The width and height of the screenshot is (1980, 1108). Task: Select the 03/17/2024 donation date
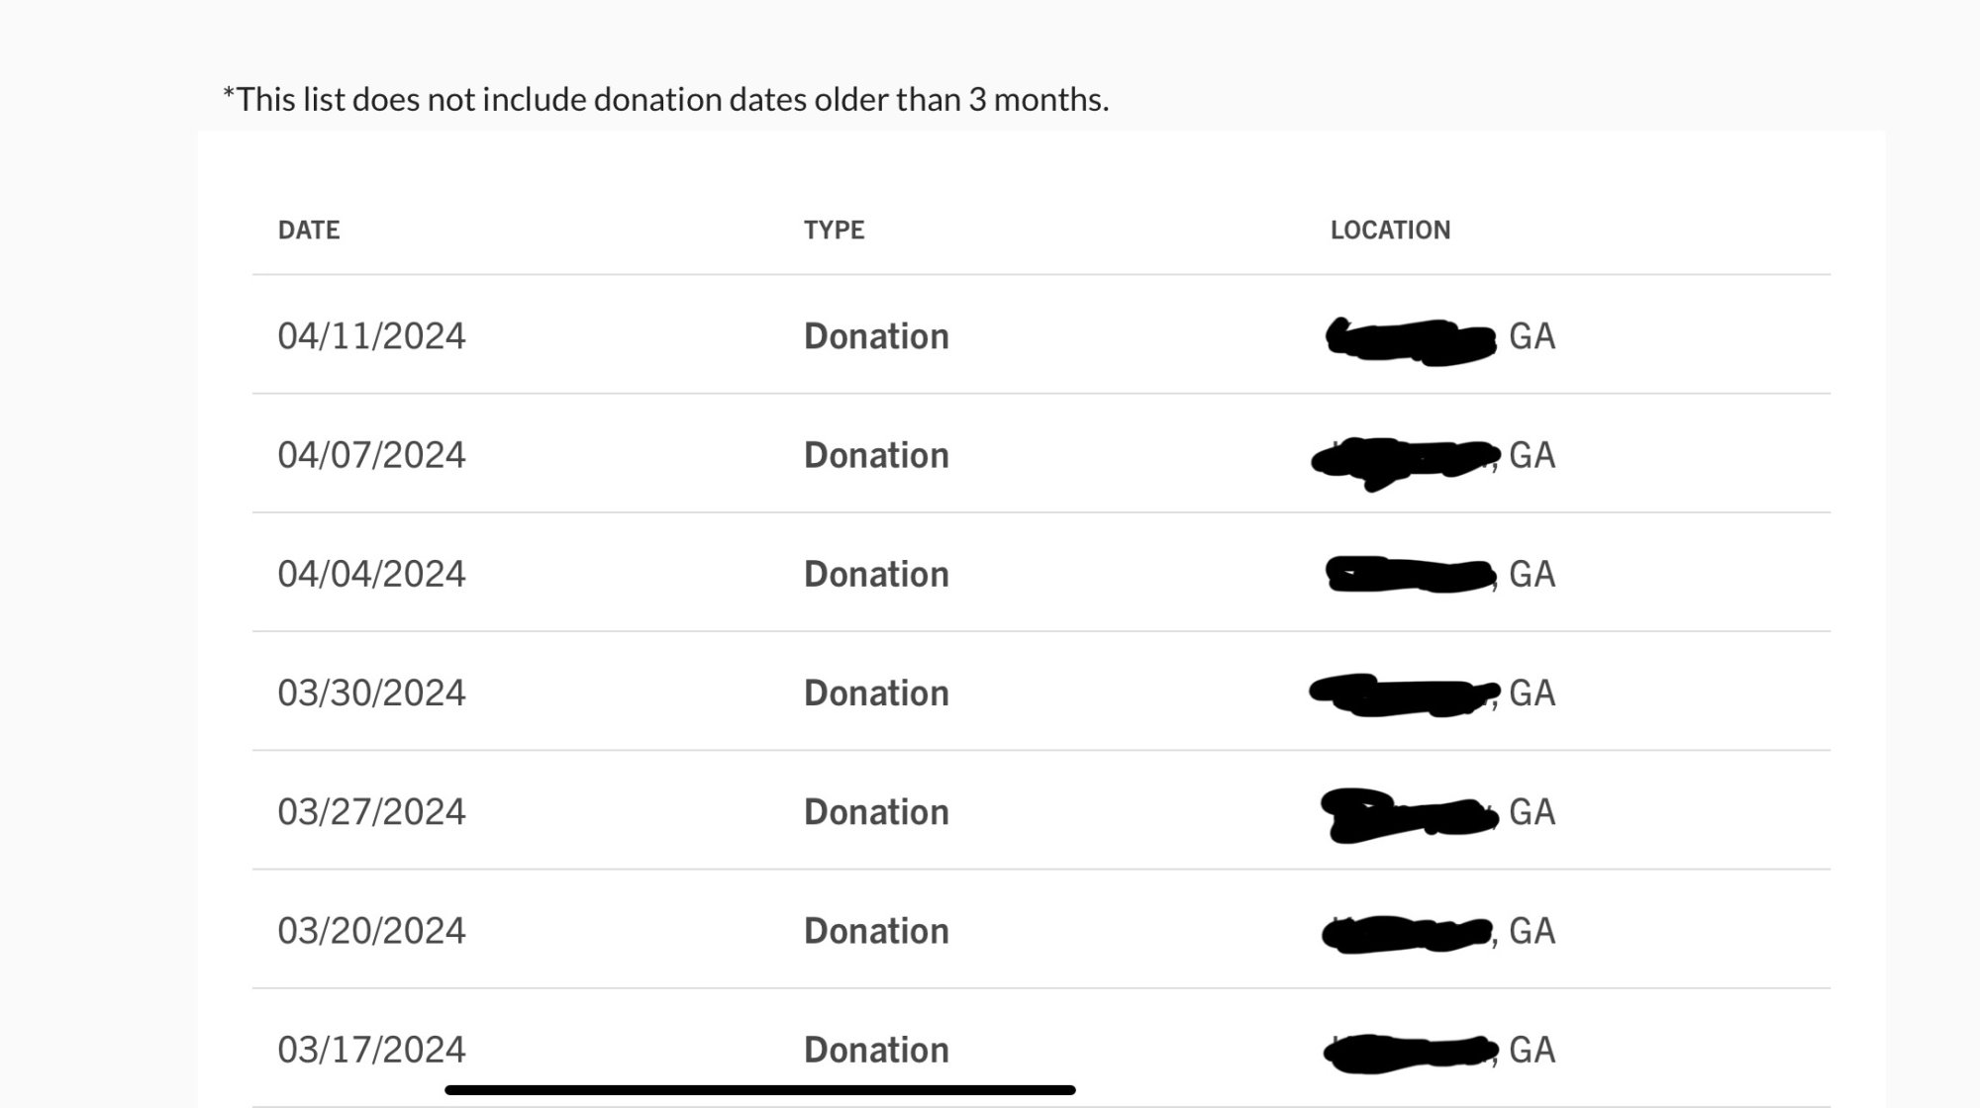(x=371, y=1050)
